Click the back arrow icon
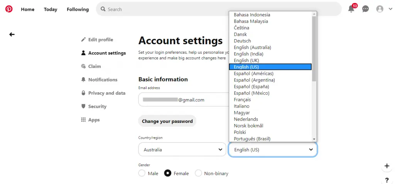 click(x=12, y=35)
